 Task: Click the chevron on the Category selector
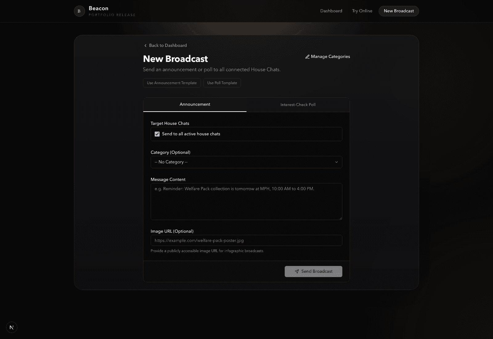click(x=336, y=162)
